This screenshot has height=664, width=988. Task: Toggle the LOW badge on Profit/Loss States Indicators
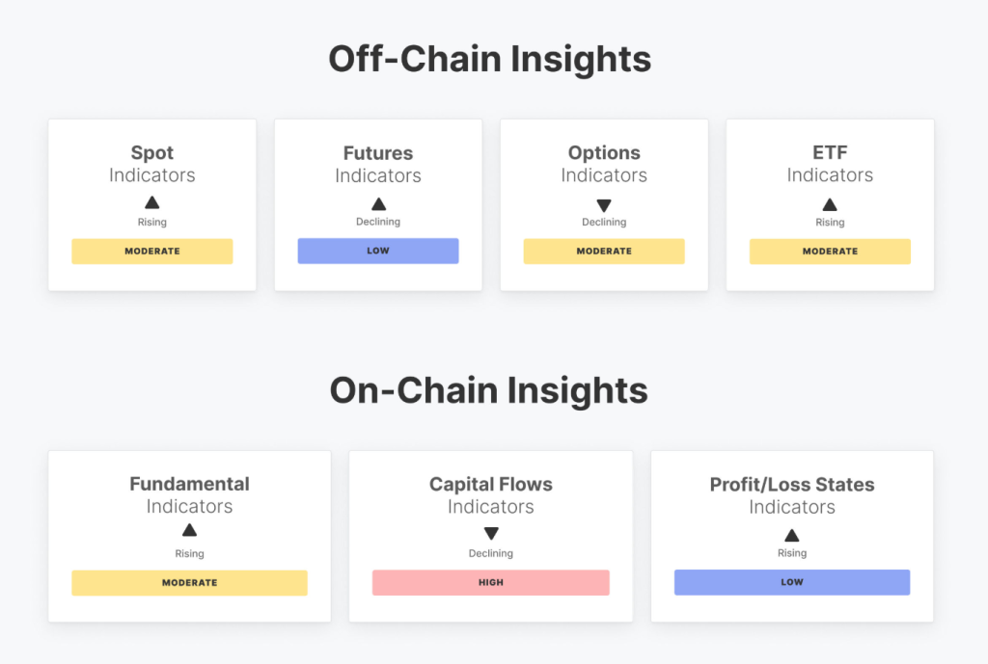[791, 582]
